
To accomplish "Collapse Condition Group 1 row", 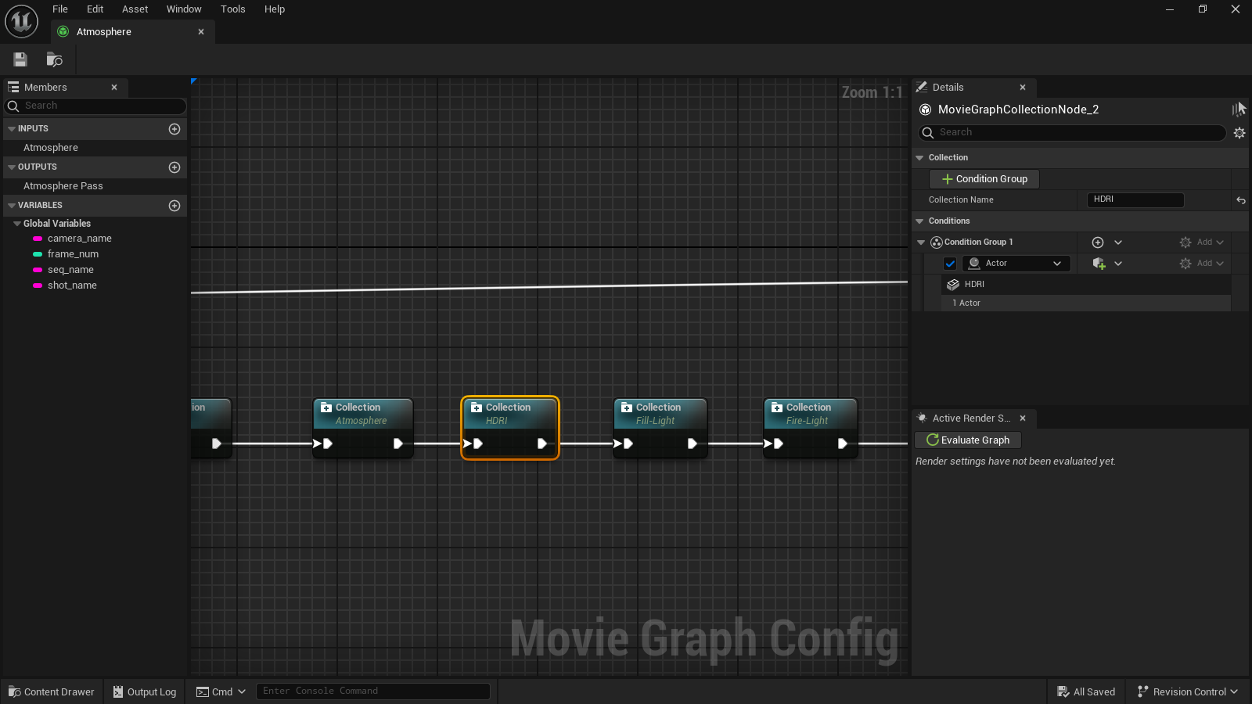I will [922, 242].
